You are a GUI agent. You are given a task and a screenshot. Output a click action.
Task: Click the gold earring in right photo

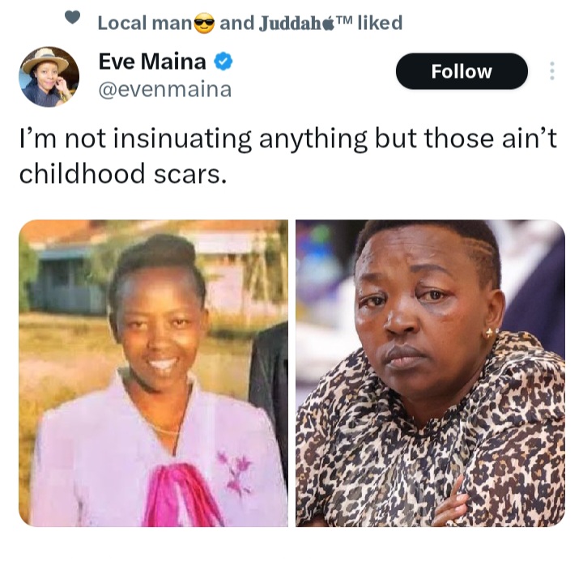tap(491, 333)
